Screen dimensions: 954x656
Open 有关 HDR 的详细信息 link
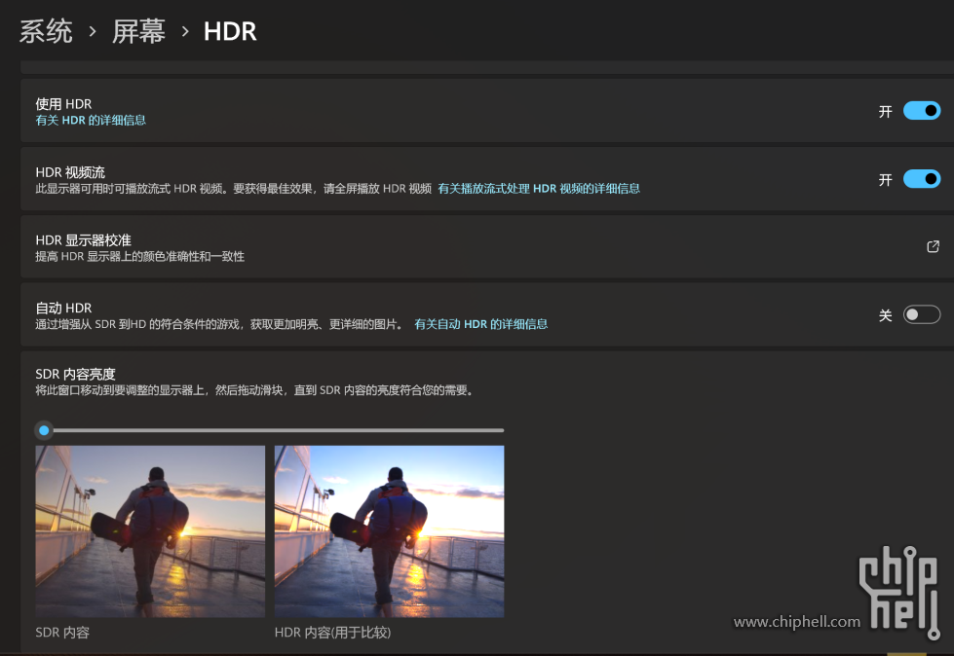click(x=91, y=121)
